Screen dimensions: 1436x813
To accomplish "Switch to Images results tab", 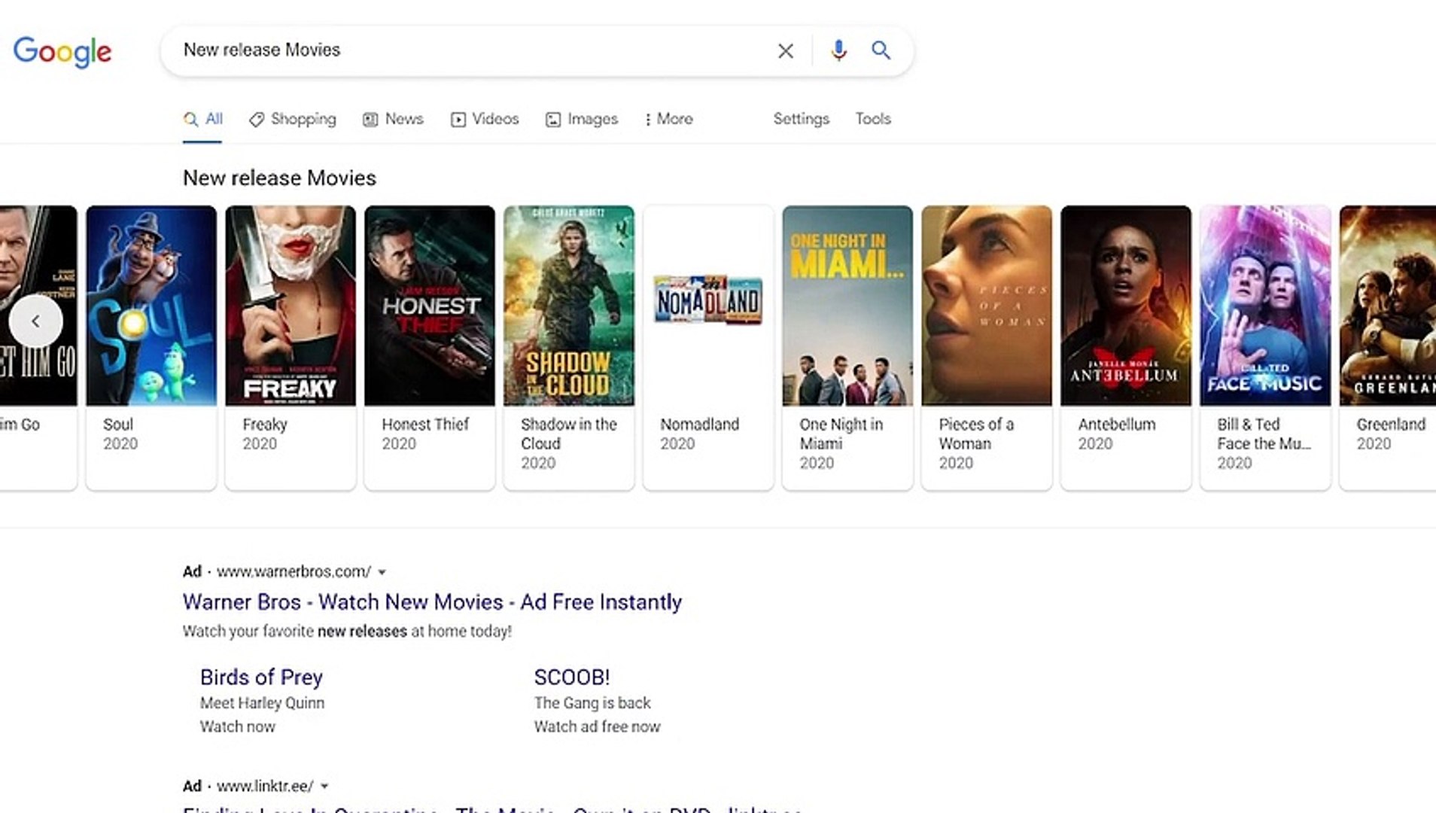I will pos(582,119).
